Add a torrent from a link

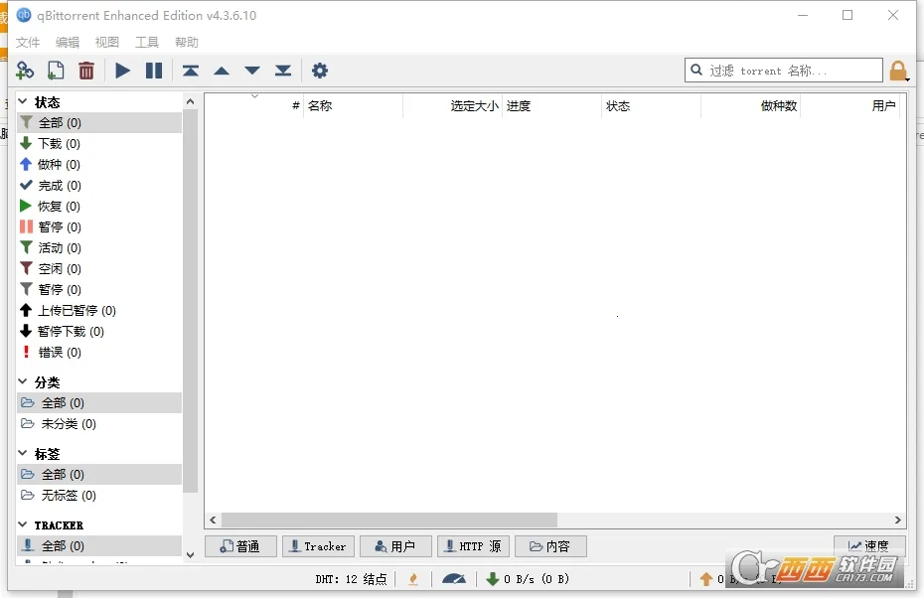[x=24, y=70]
